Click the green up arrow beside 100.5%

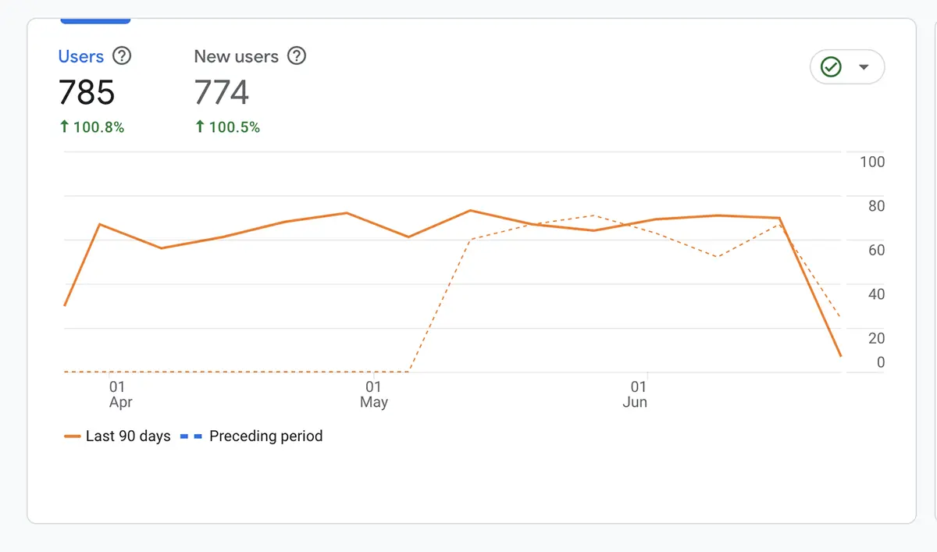tap(200, 126)
